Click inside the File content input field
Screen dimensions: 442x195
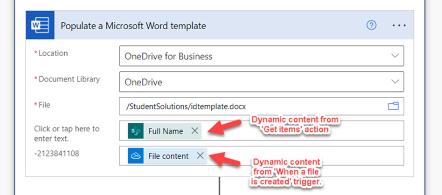pos(262,155)
